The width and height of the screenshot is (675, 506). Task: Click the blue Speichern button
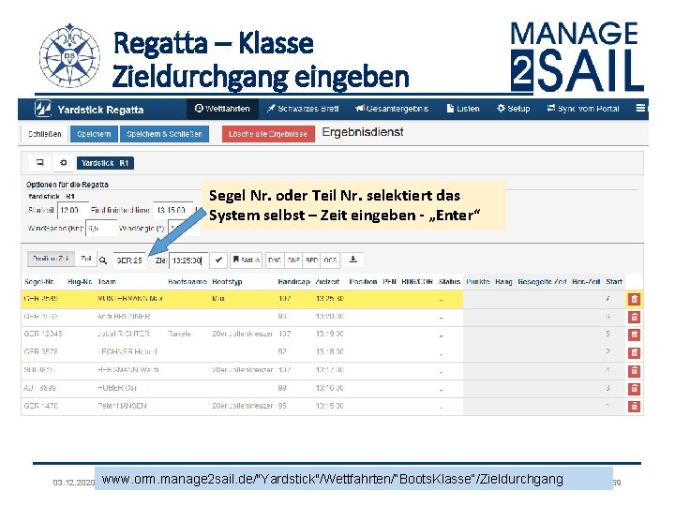tap(94, 134)
